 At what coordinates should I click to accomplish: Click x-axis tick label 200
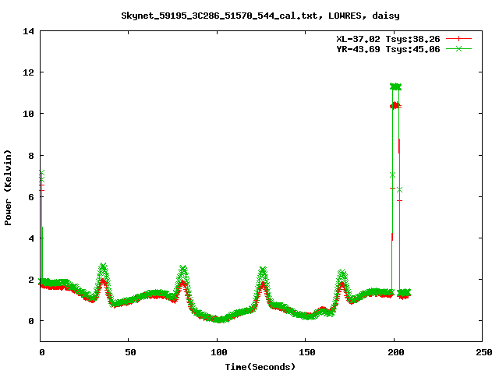(396, 352)
